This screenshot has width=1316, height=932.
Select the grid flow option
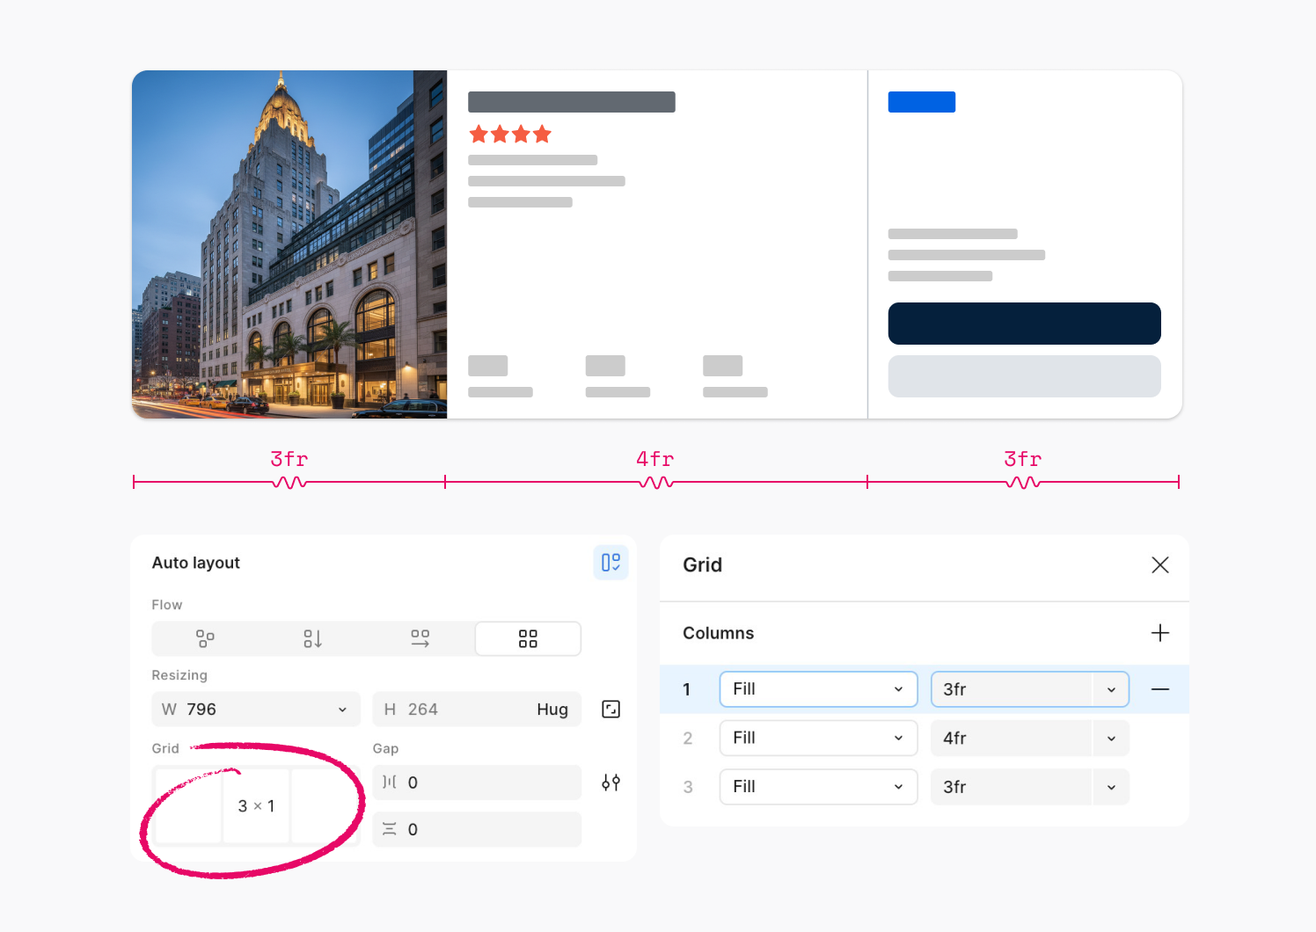coord(528,638)
